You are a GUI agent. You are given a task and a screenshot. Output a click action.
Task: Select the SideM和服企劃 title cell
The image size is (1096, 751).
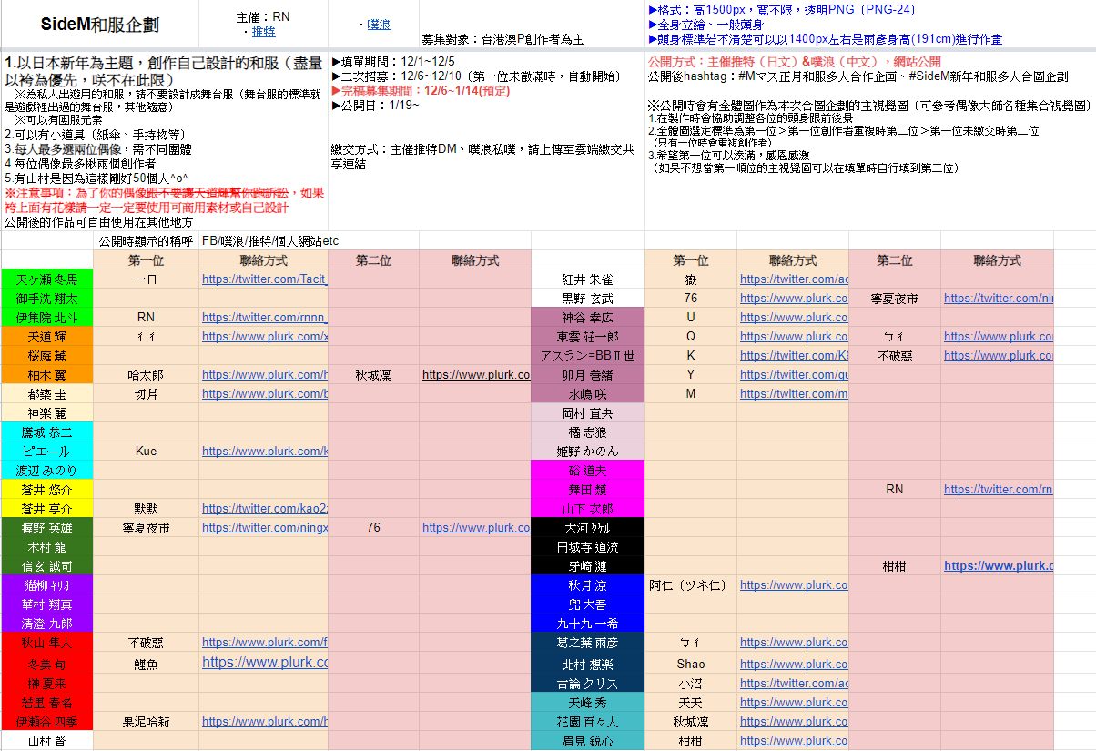[100, 25]
